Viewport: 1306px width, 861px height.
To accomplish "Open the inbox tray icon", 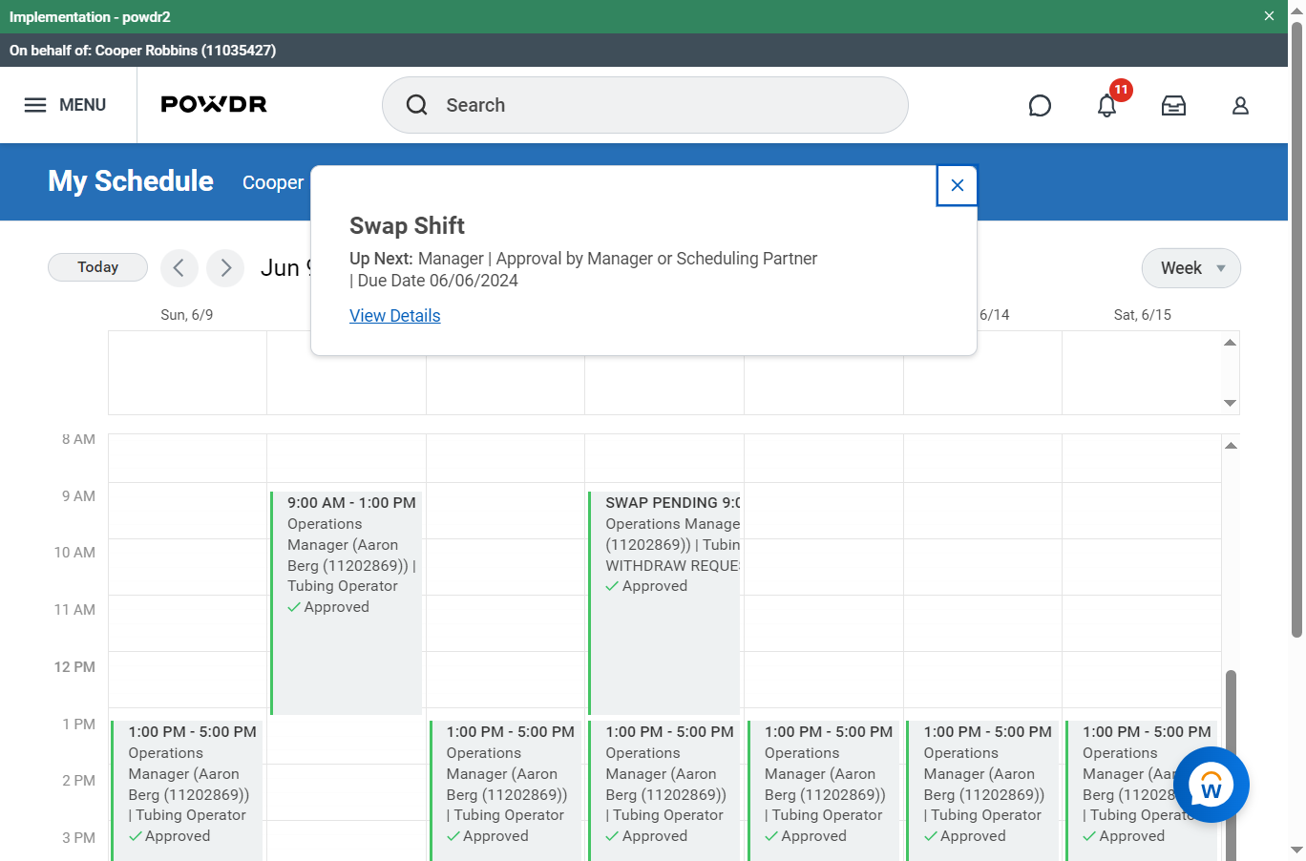I will (1173, 105).
